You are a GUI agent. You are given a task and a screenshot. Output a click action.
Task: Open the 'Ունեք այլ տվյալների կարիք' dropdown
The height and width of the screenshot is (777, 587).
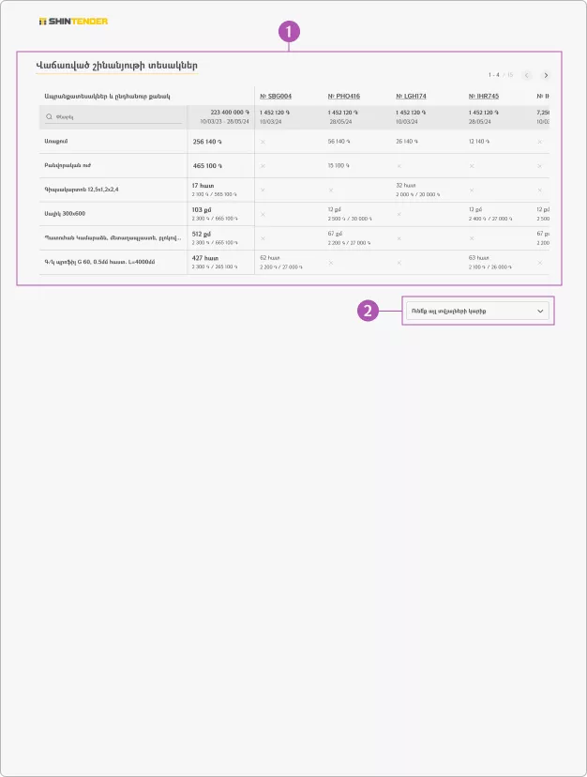(x=476, y=311)
